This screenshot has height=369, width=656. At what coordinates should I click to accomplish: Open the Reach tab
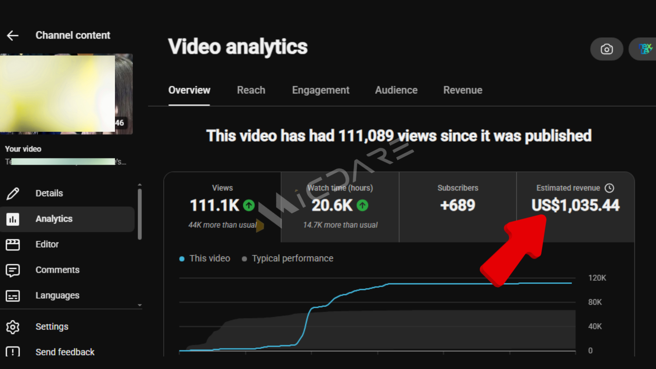pos(251,90)
